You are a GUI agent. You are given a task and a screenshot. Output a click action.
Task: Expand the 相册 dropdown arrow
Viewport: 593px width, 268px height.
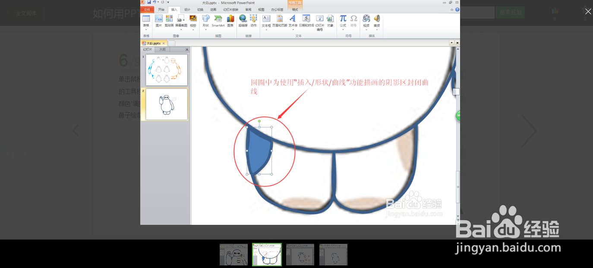pos(193,30)
